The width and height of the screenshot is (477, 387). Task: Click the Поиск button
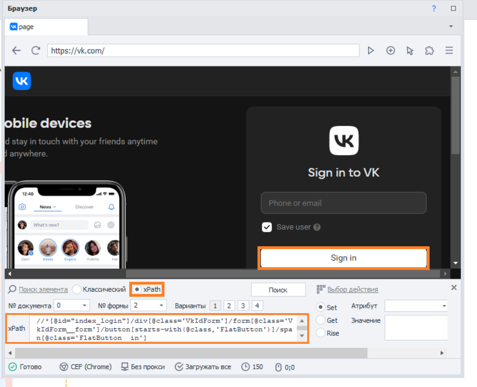pyautogui.click(x=278, y=290)
